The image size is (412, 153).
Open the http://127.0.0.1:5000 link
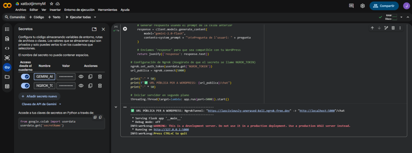tap(171, 130)
